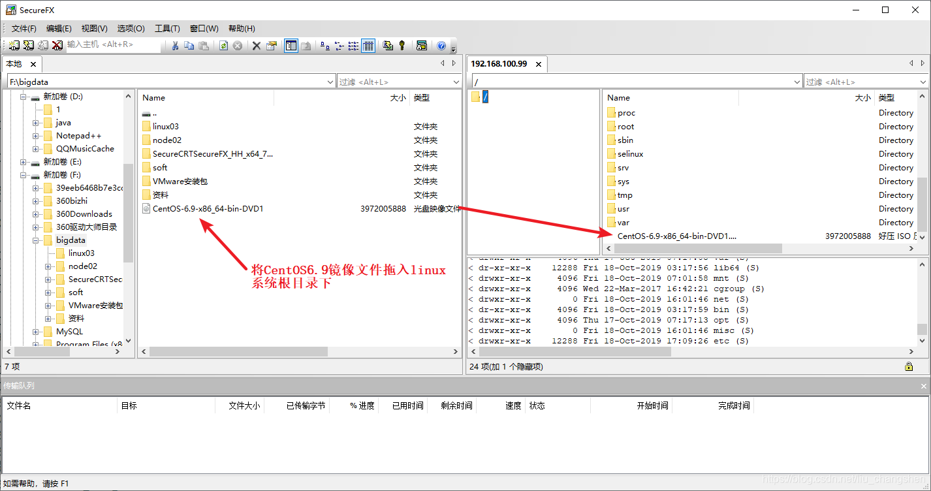931x491 pixels.
Task: Sort local list by 大小 column
Action: tap(398, 98)
